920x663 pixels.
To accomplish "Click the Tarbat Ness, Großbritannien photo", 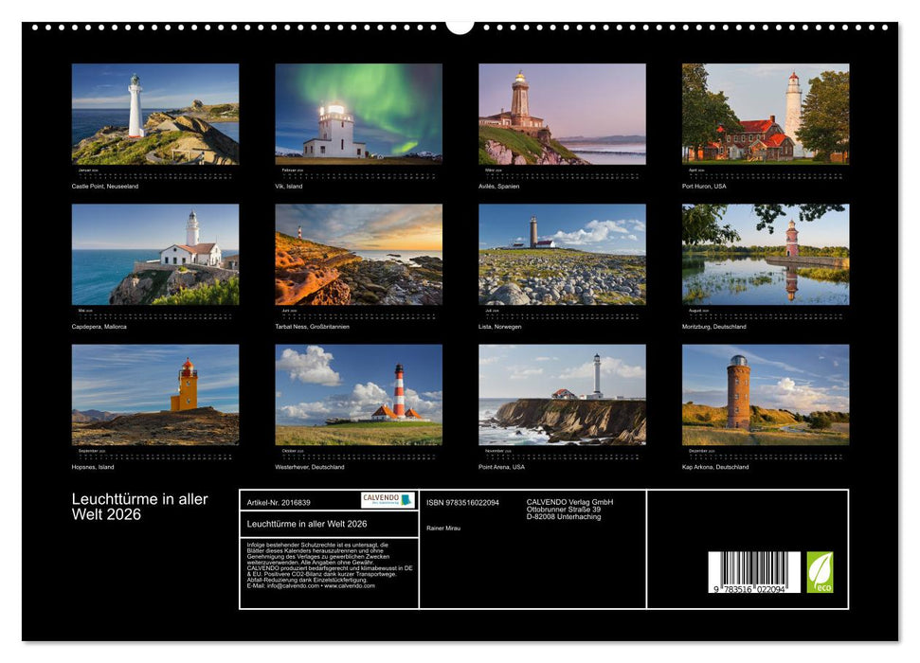I will [358, 254].
